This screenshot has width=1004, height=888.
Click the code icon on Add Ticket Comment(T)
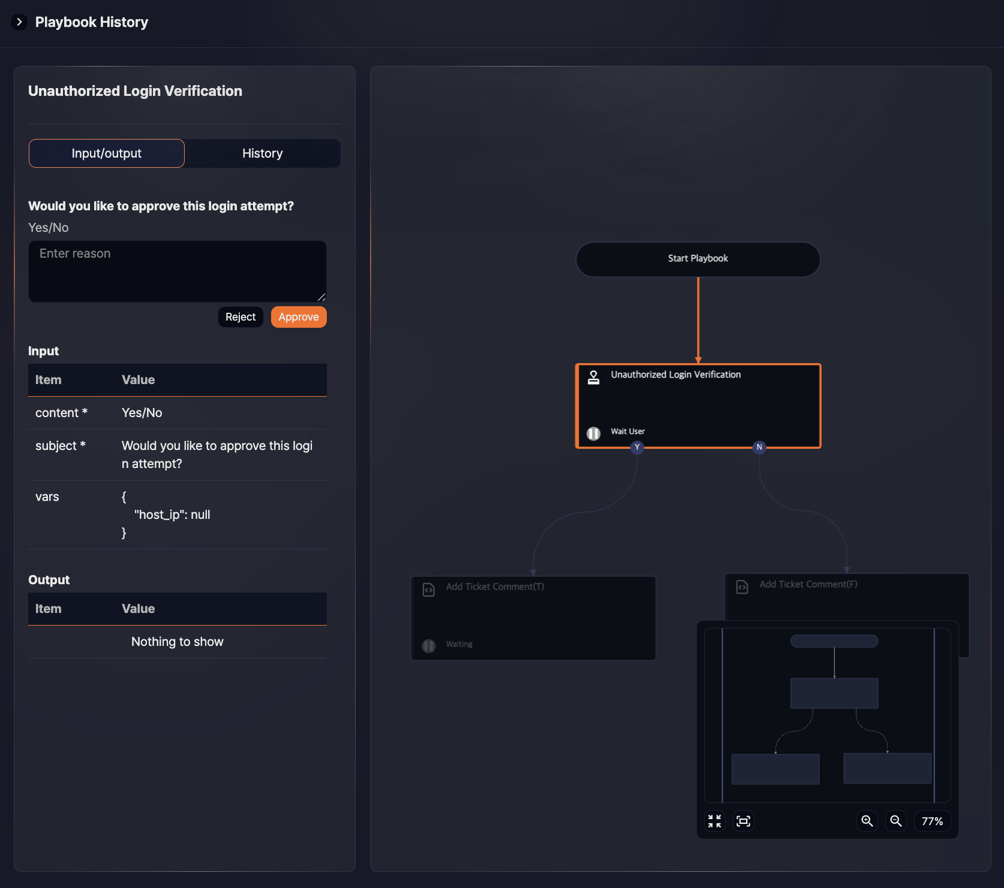pos(428,588)
